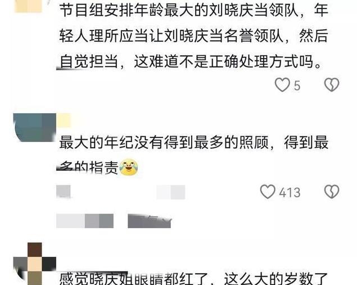
Task: Tap the blurred timestamp under the 指责 comment
Action: click(x=64, y=192)
